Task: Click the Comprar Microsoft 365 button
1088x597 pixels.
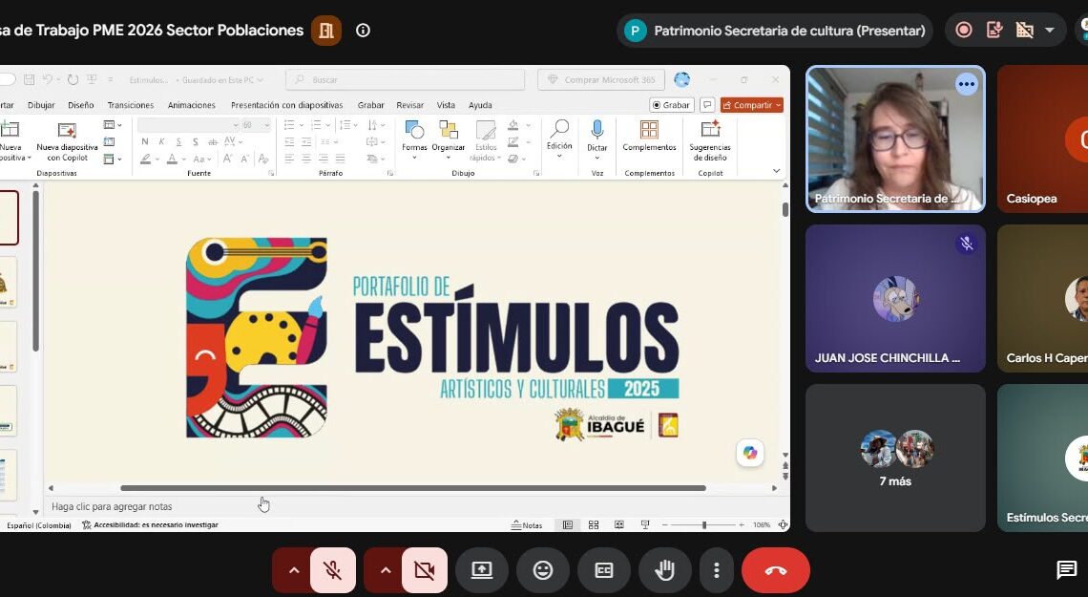Action: pos(601,80)
